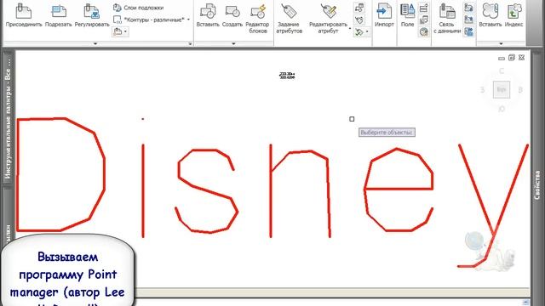Minimize the drawing window

(502, 58)
